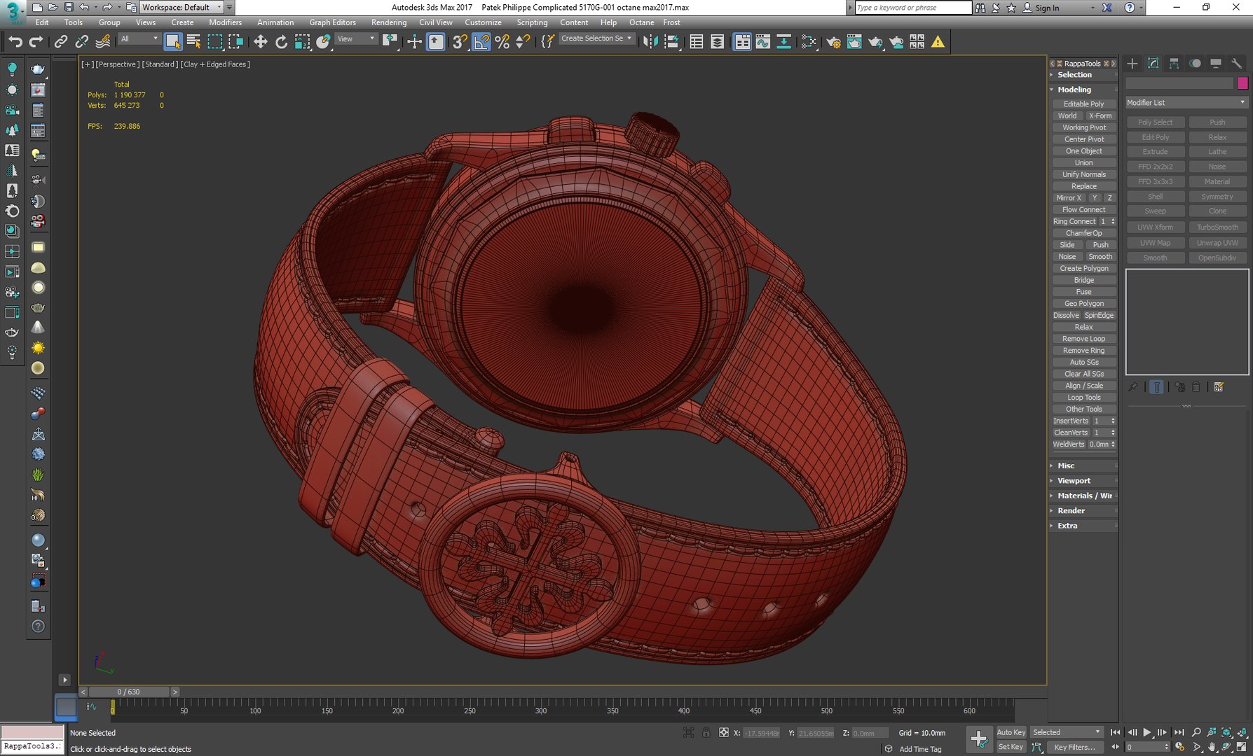Screen dimensions: 1253x756
Task: Click the Key Filters button
Action: point(1074,747)
